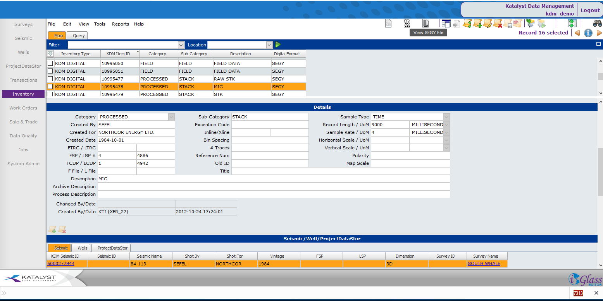Viewport: 603px width, 301px height.
Task: Open the Location dropdown arrow
Action: point(270,45)
